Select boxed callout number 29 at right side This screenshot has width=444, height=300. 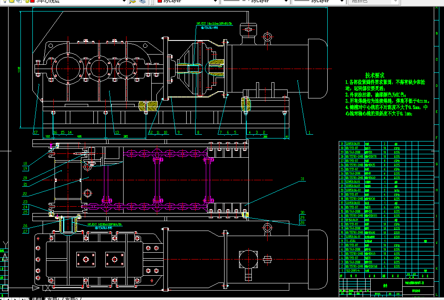click(x=303, y=218)
